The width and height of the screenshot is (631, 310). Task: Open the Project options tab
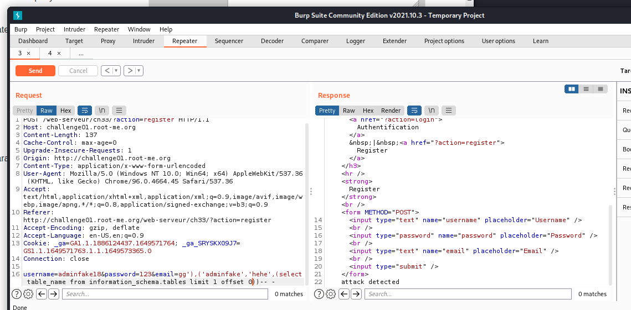point(444,41)
